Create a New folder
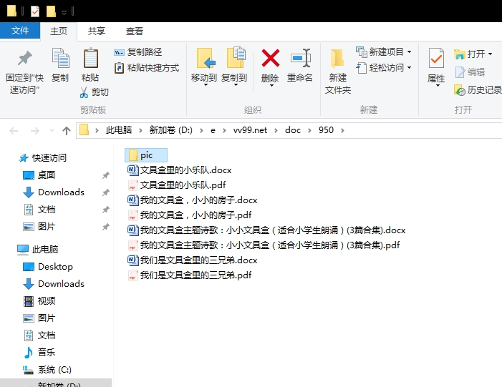The height and width of the screenshot is (387, 502). click(x=337, y=72)
